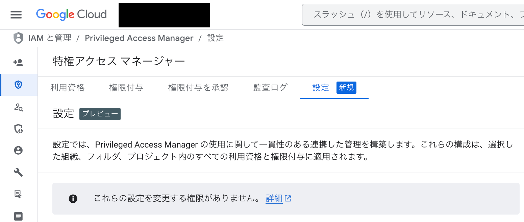The width and height of the screenshot is (524, 222).
Task: Click the Labels document icon in sidebar
Action: [x=19, y=216]
